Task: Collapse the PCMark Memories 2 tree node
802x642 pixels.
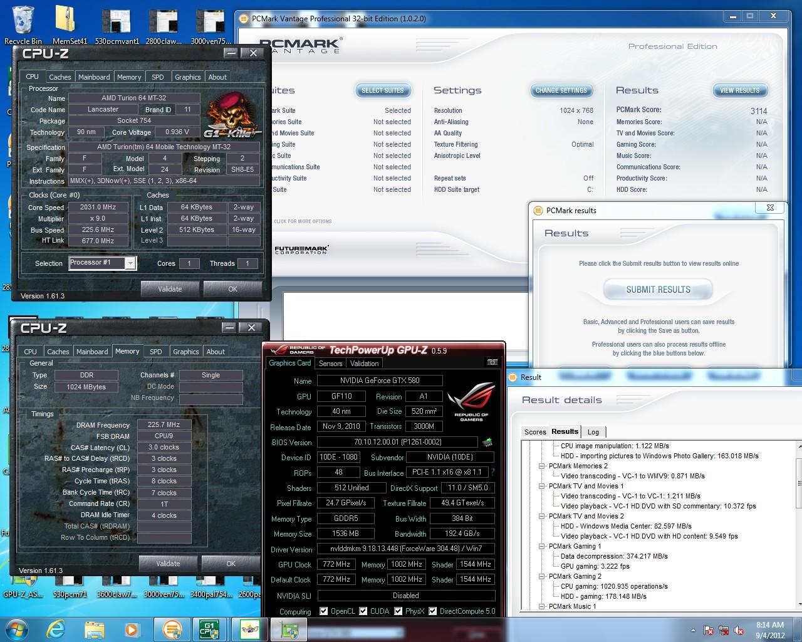Action: tap(542, 466)
